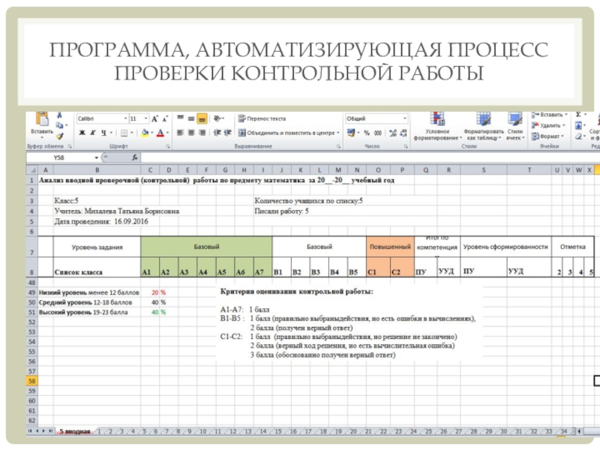The height and width of the screenshot is (450, 600).
Task: Apply the percent style icon
Action: click(x=367, y=133)
